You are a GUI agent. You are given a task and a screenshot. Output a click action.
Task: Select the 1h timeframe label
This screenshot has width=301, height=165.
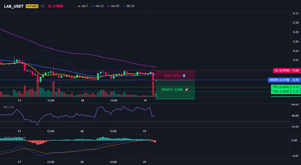point(43,6)
